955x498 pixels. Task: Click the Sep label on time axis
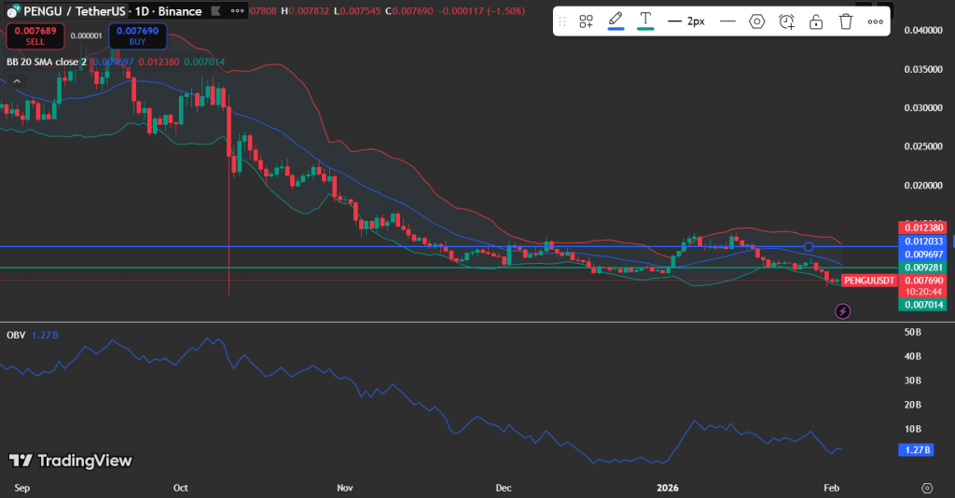tap(22, 488)
